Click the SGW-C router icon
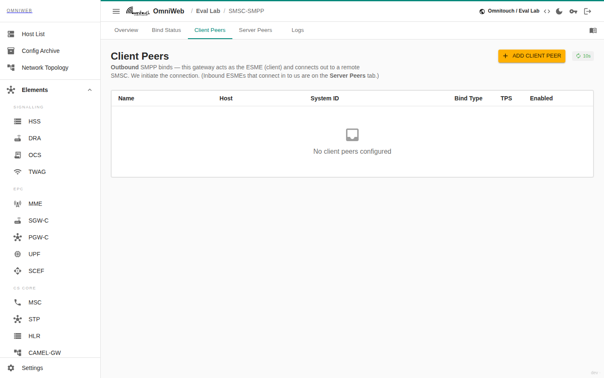The height and width of the screenshot is (378, 604). (18, 220)
